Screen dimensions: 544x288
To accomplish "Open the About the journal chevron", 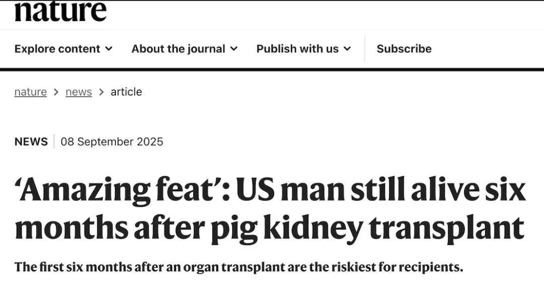I will tap(234, 49).
